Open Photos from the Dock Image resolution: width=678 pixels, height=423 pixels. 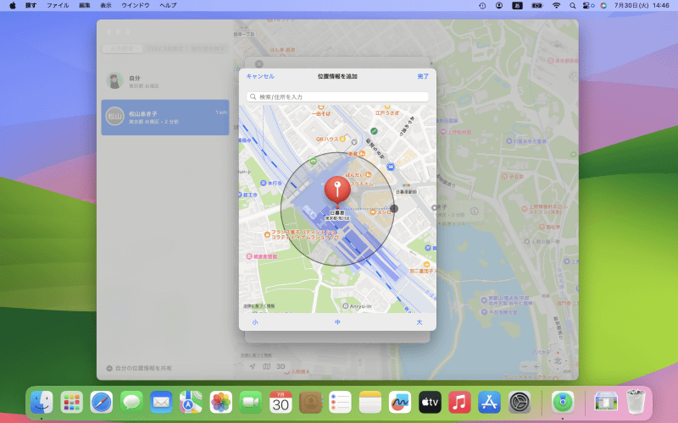point(221,403)
